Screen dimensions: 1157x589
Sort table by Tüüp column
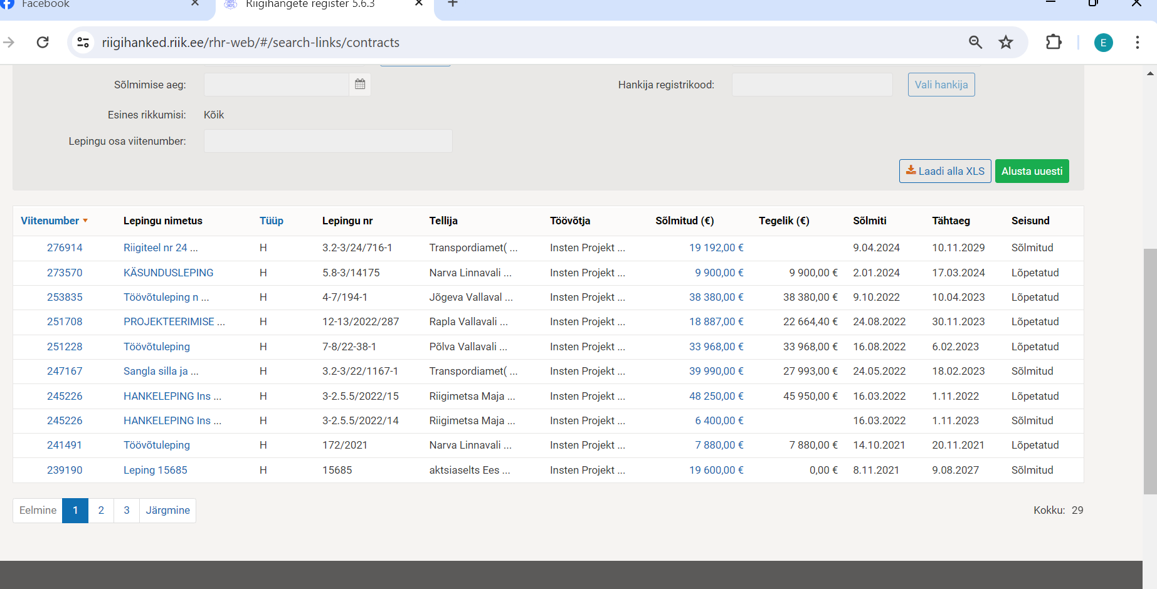272,221
